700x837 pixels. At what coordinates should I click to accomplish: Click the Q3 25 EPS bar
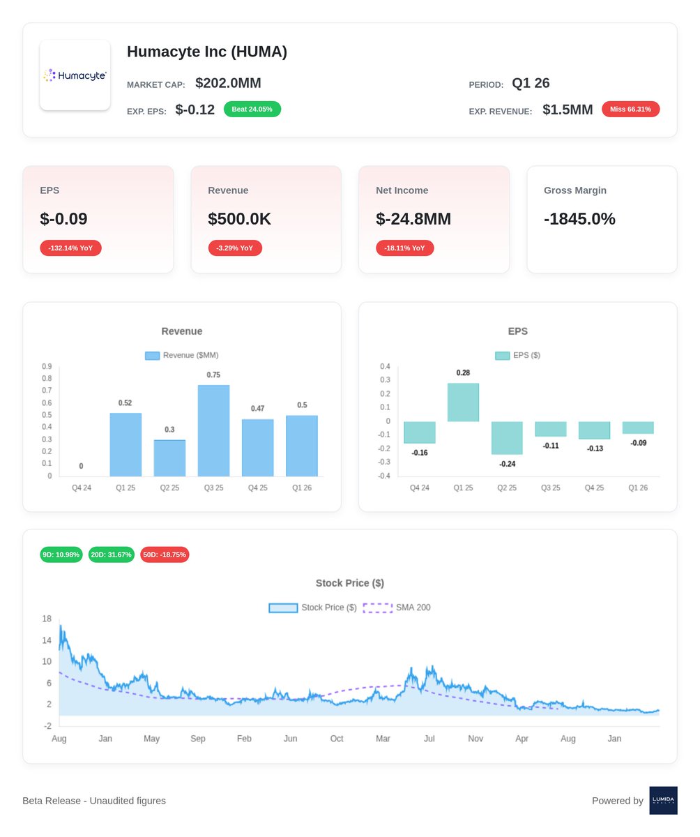[x=551, y=429]
